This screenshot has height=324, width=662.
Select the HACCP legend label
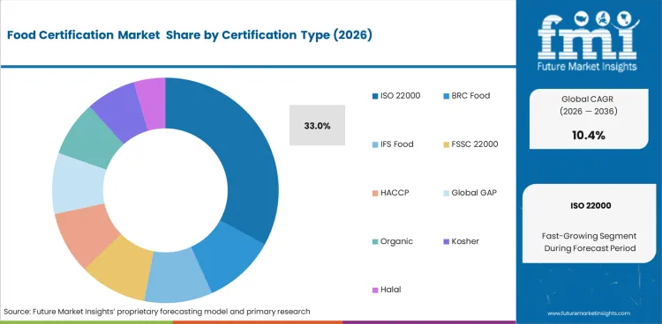coord(395,193)
